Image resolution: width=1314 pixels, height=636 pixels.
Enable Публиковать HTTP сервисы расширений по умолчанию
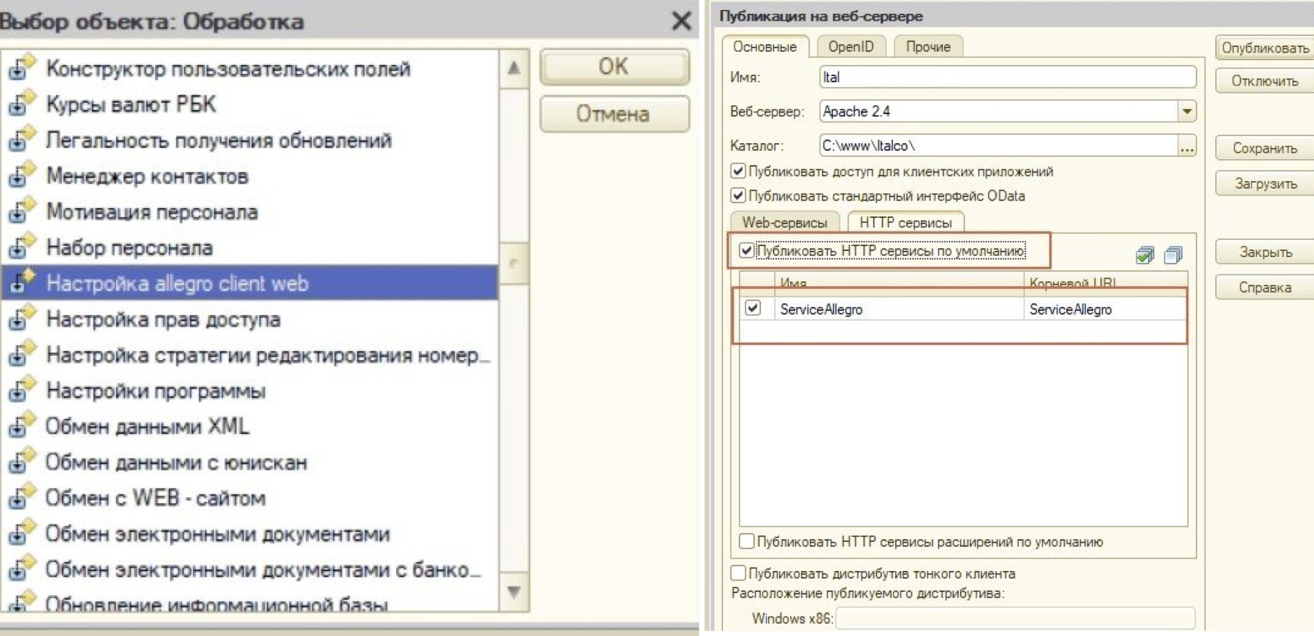pyautogui.click(x=747, y=541)
